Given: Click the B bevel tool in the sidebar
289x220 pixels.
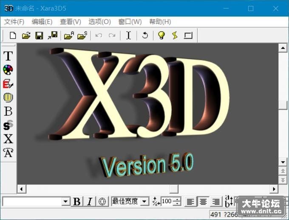Looking at the screenshot, I should coord(8,111).
